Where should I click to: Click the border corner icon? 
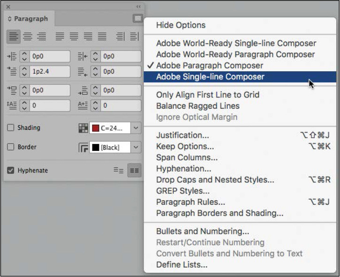point(83,148)
